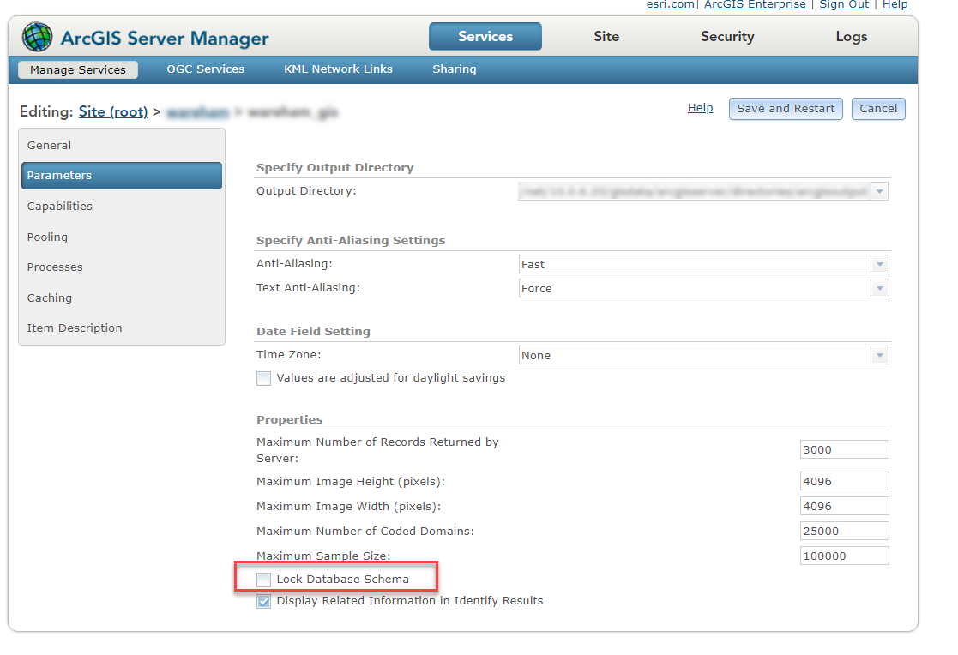The image size is (958, 655).
Task: Open the Output Directory dropdown
Action: coord(878,190)
